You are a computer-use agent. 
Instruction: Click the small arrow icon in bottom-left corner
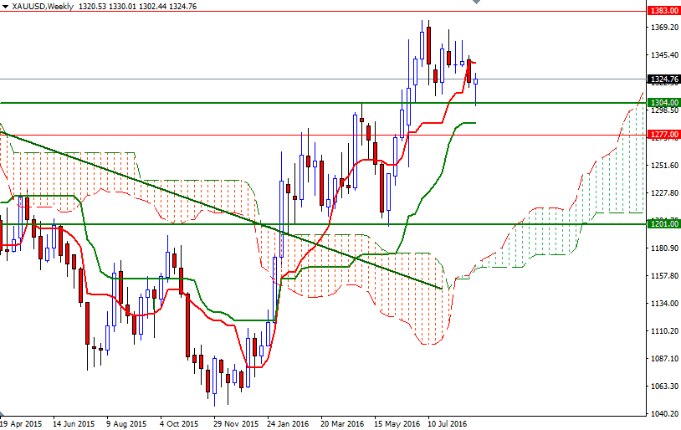3,416
